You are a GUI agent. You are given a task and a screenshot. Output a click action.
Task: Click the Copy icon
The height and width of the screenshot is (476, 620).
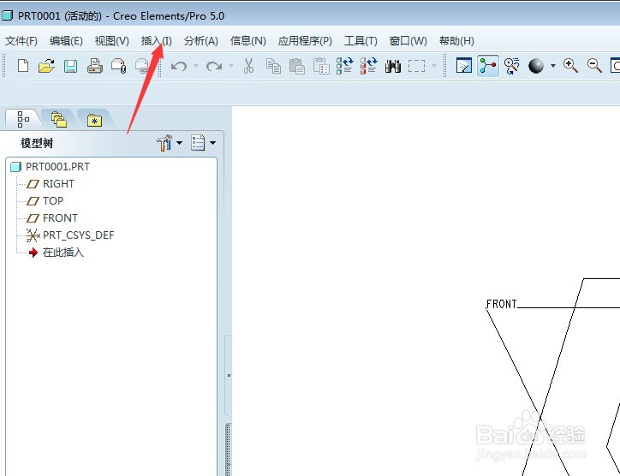tap(273, 66)
